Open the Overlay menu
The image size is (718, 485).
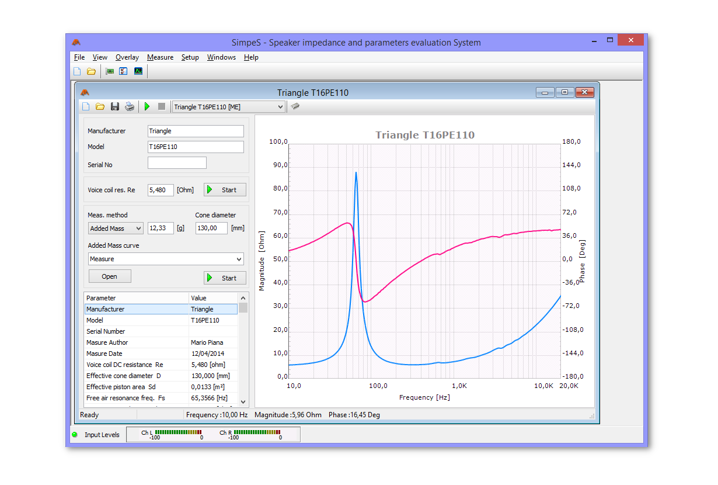[x=127, y=57]
